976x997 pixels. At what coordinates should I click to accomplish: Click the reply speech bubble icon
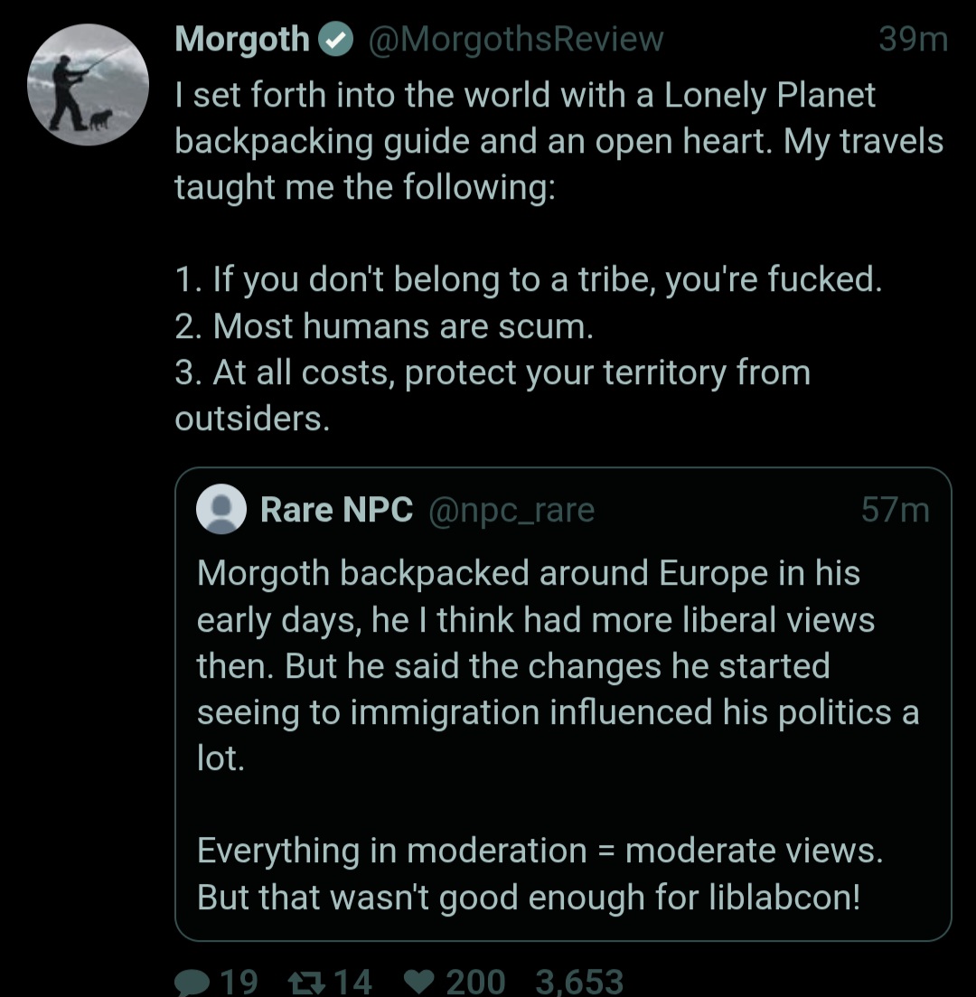point(191,982)
